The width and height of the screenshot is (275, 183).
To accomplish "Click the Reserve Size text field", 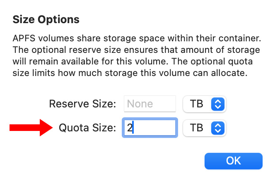I will 150,104.
